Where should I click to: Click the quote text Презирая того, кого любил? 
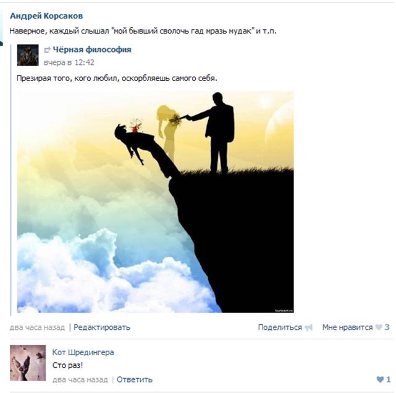pyautogui.click(x=68, y=78)
